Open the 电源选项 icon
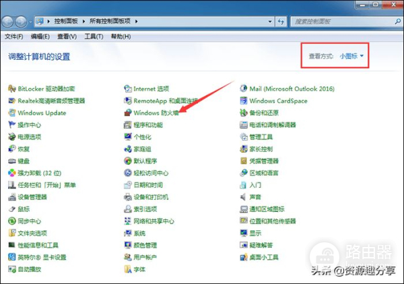404x284 pixels. 12,137
